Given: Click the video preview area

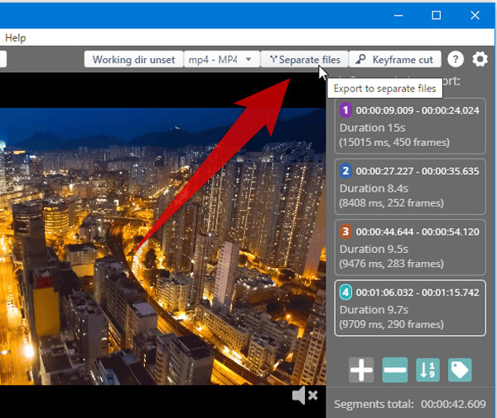Looking at the screenshot, I should 162,246.
